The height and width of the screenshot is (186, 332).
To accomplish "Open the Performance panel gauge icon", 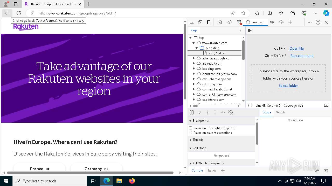I will click(x=281, y=22).
